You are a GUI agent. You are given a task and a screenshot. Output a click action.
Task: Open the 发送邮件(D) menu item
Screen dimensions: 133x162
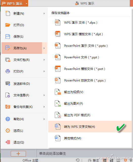(24, 84)
